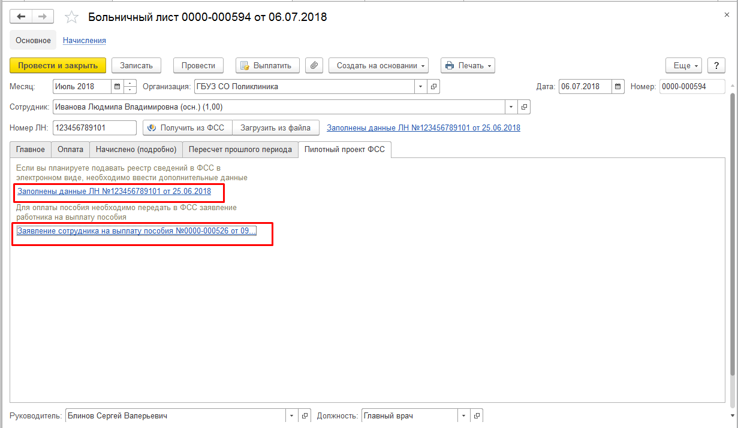Click the back navigation arrow
Screen dimensions: 738x428
[x=21, y=17]
